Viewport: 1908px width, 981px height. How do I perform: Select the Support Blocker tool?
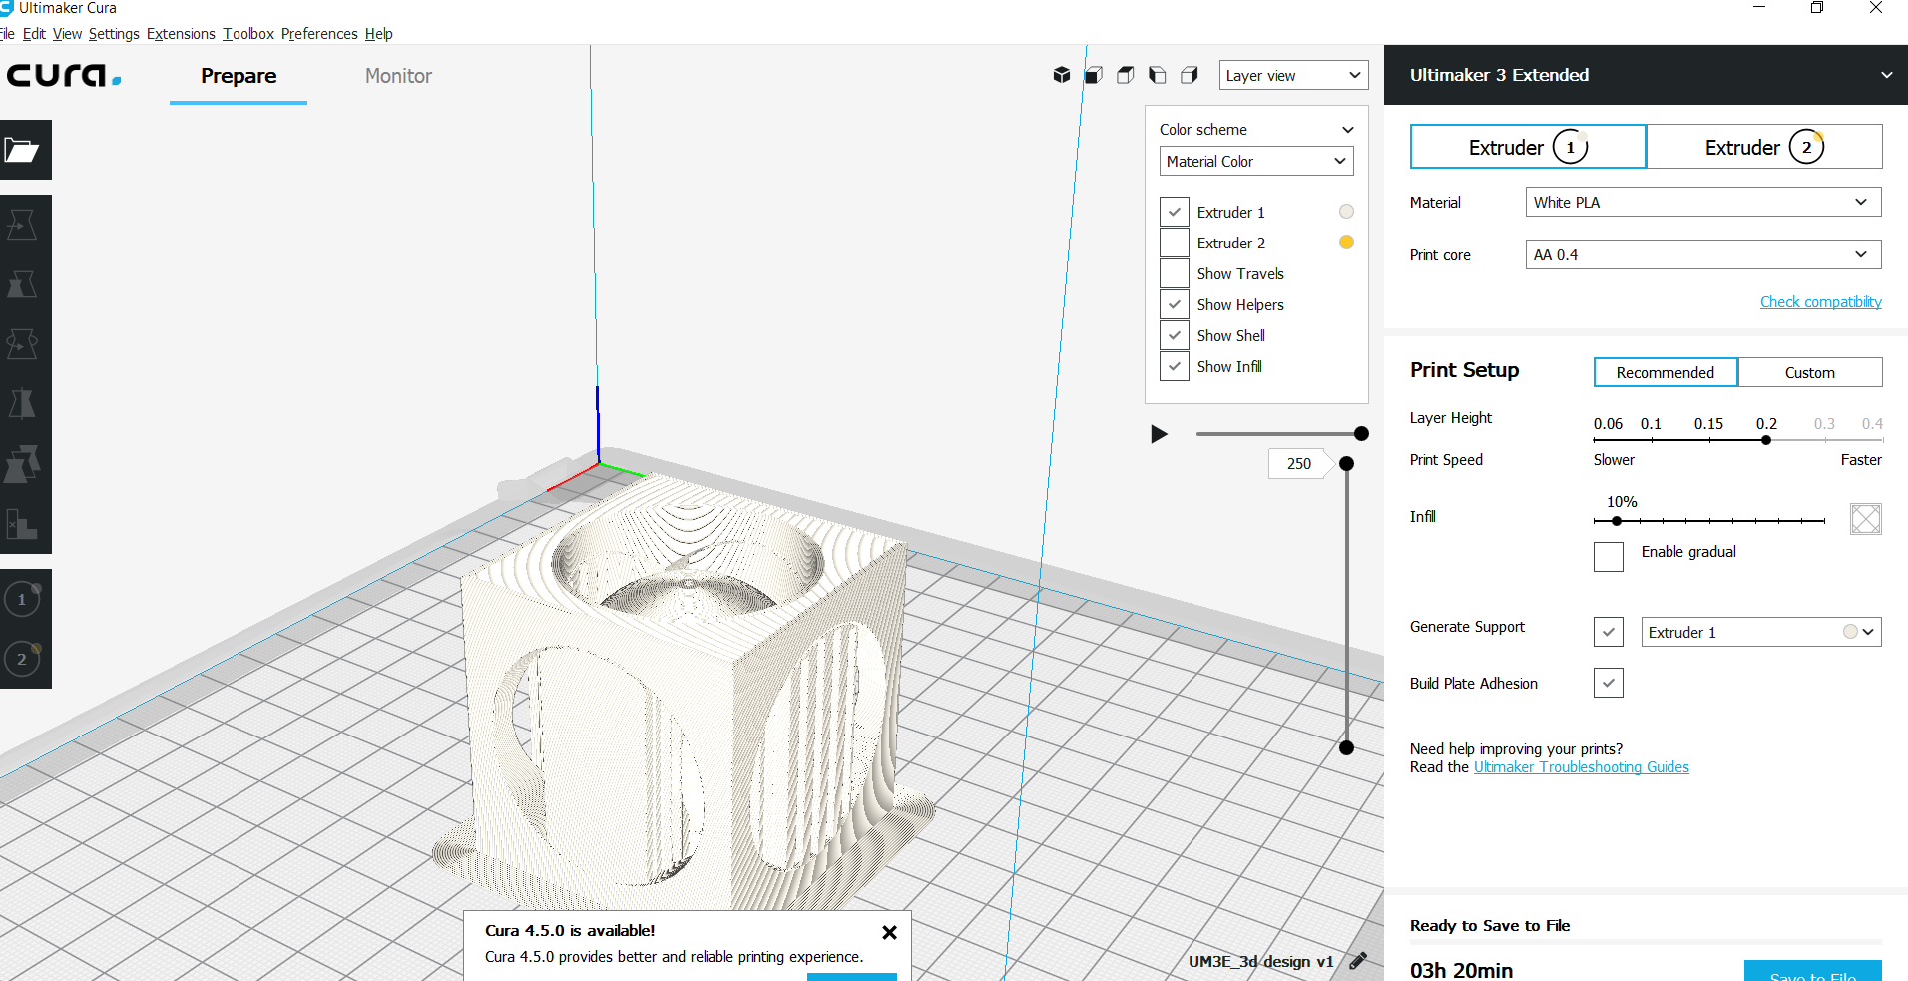[22, 524]
